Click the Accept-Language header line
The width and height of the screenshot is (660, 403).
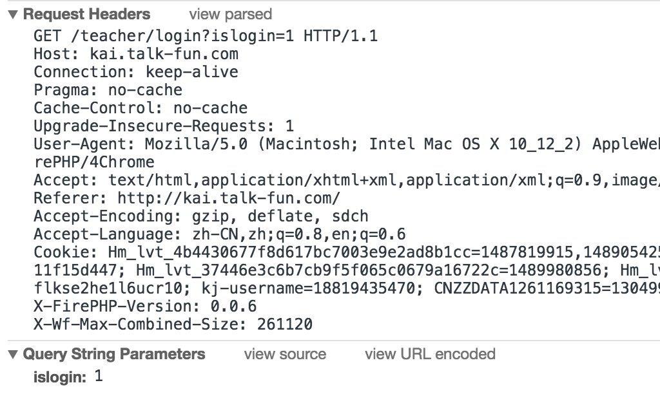pyautogui.click(x=220, y=234)
